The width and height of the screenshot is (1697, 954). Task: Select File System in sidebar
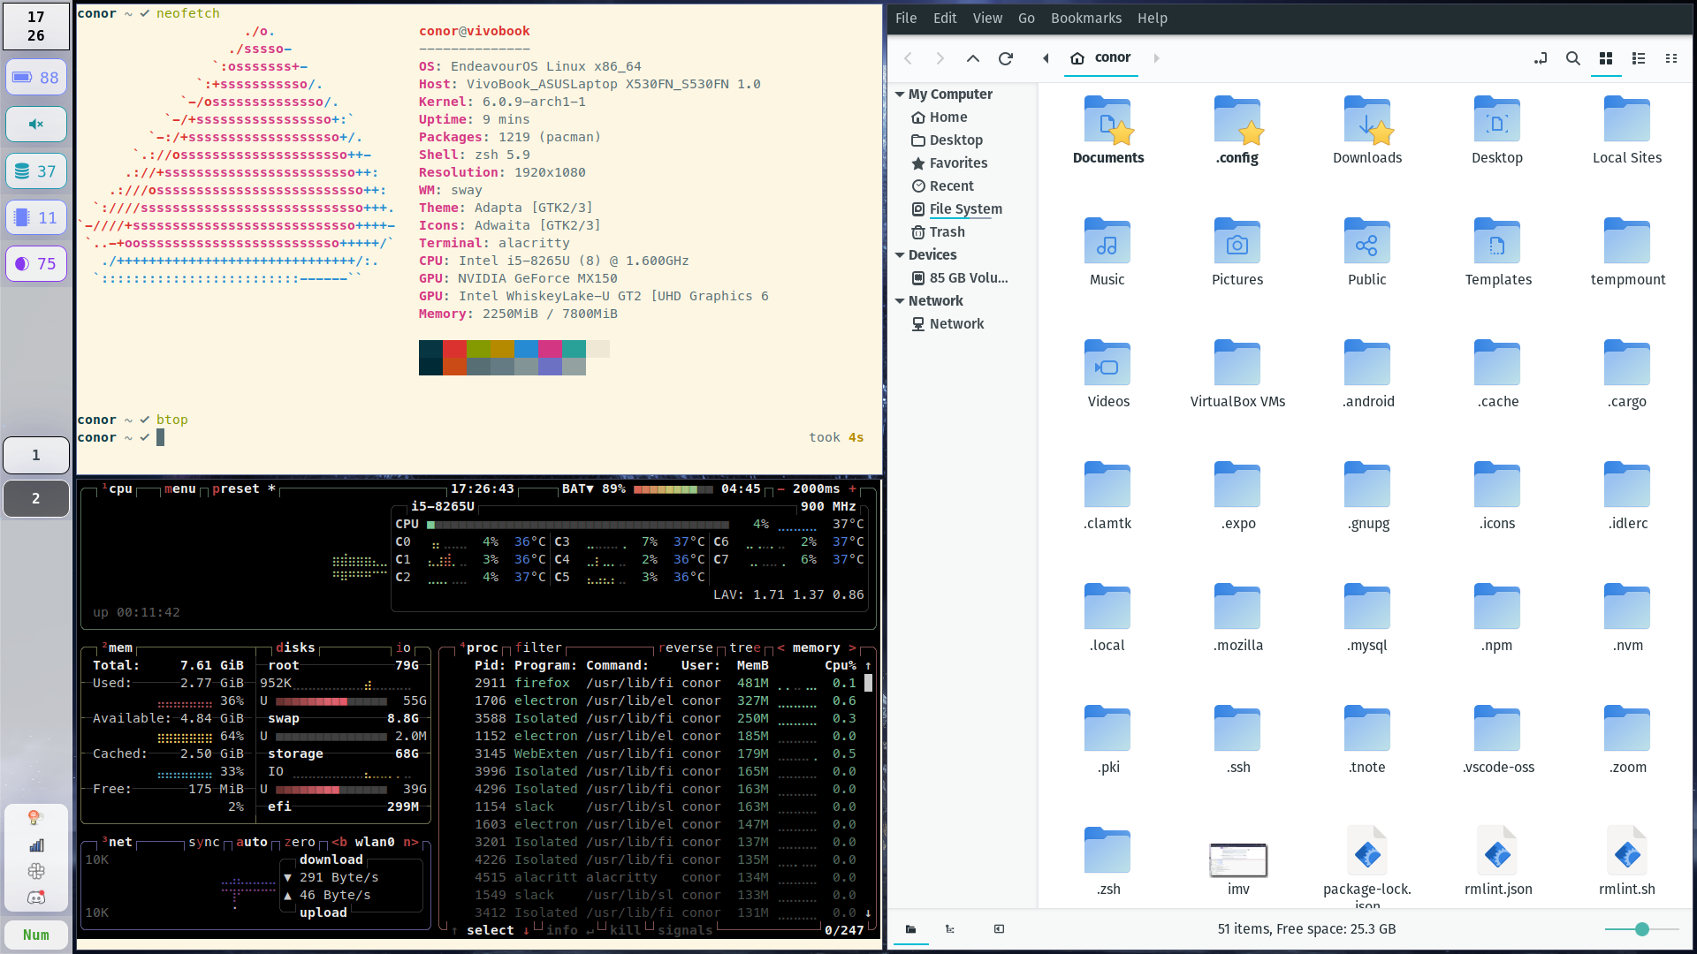[x=965, y=209]
